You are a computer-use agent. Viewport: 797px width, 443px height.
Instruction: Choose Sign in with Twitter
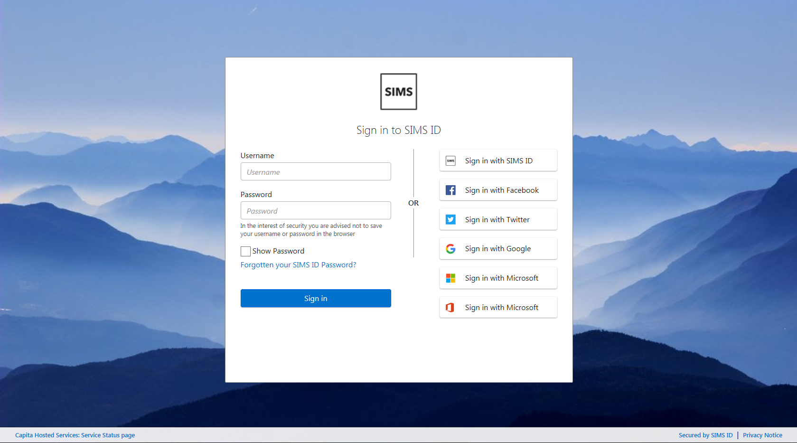[498, 219]
